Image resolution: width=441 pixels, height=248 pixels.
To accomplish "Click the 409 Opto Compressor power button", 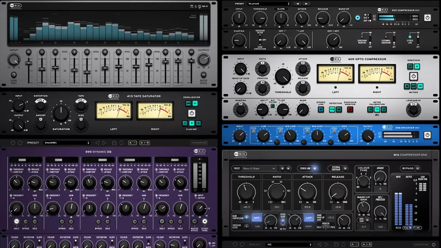I will [413, 76].
